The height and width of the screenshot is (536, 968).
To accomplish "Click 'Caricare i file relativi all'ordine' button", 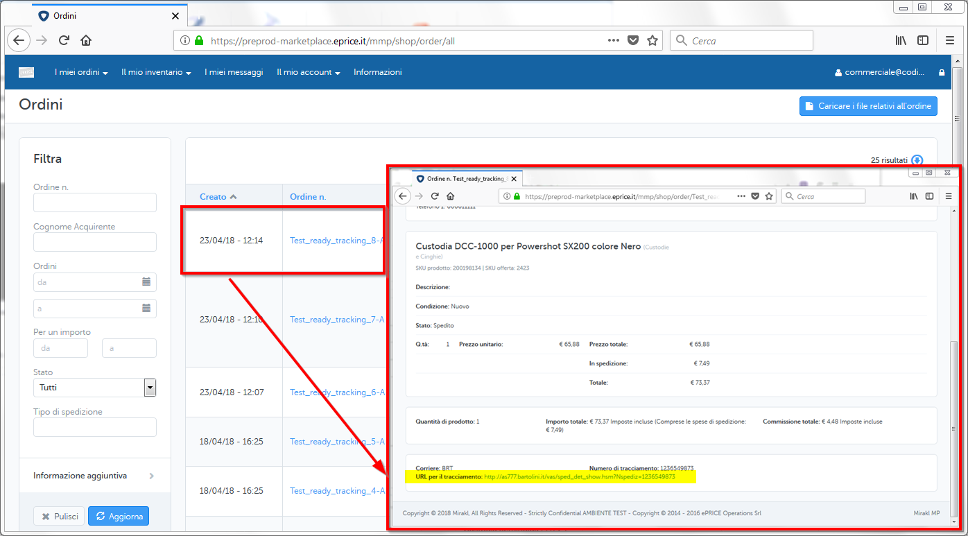I will 868,106.
